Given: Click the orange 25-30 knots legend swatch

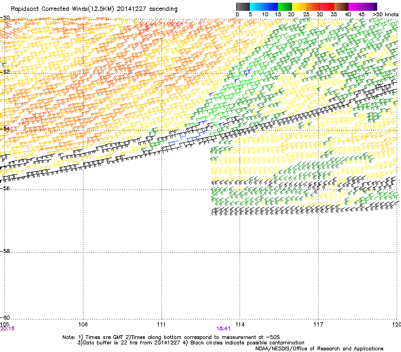Looking at the screenshot, I should click(313, 6).
